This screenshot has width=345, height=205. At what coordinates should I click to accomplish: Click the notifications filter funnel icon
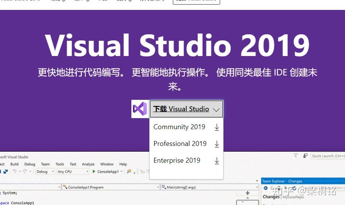pyautogui.click(x=296, y=156)
